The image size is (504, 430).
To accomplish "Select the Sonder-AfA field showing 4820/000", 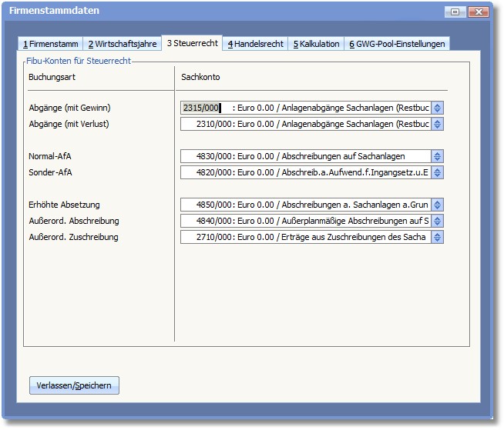I will (x=305, y=172).
